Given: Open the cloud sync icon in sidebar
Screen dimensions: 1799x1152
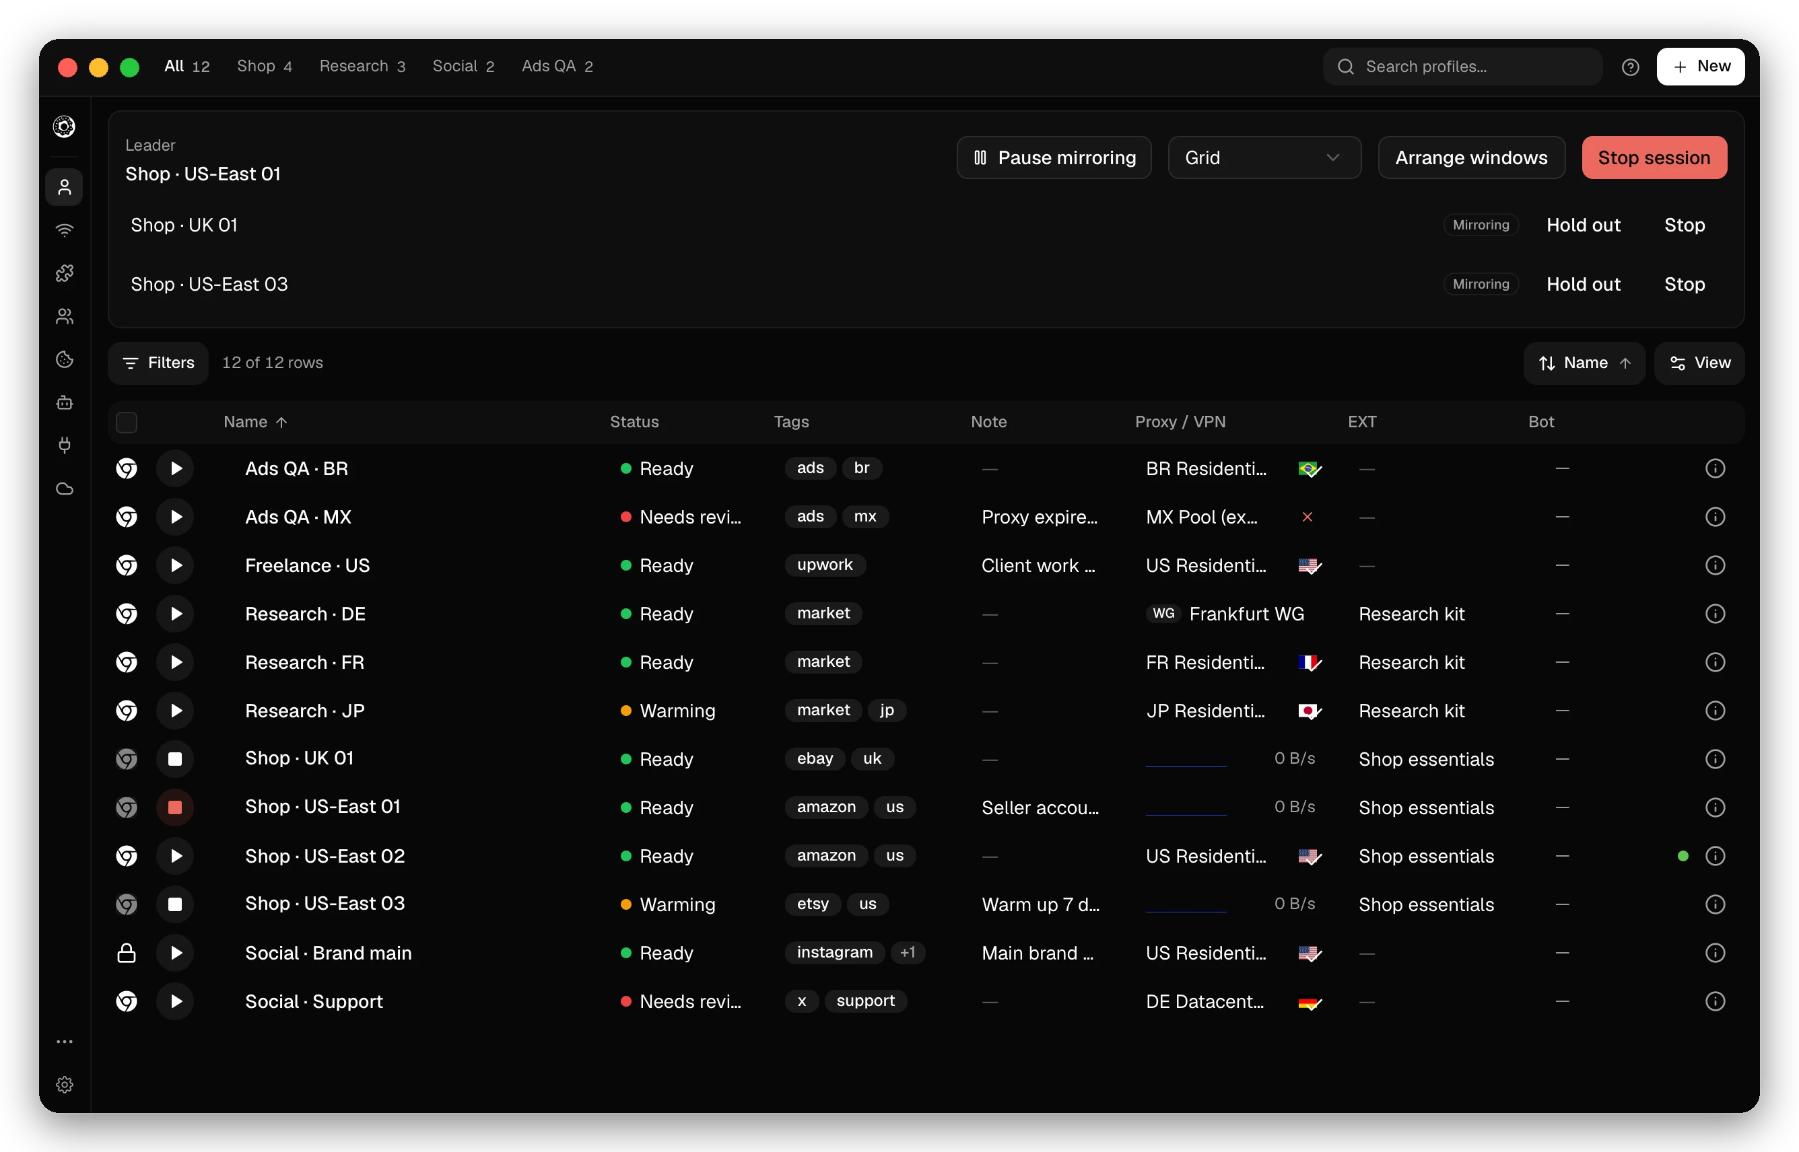Looking at the screenshot, I should [65, 489].
